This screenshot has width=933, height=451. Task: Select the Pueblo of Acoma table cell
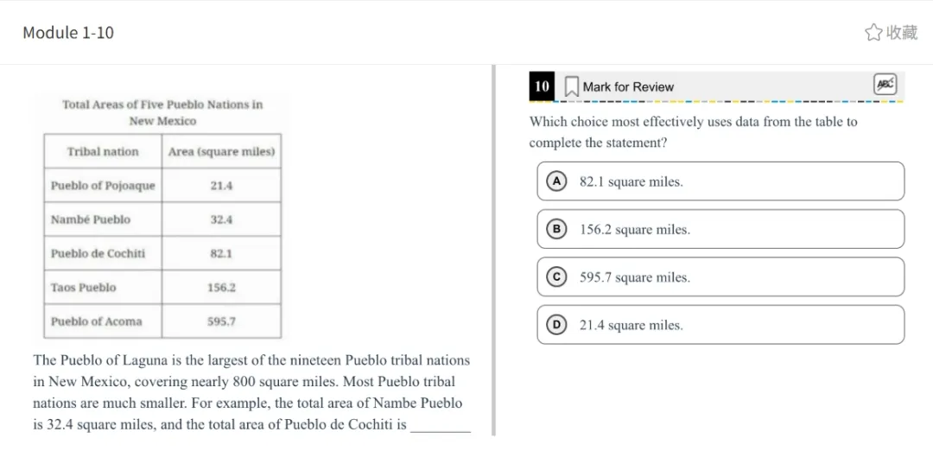click(x=96, y=321)
